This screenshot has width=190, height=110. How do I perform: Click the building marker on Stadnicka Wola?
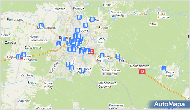coord(83,70)
